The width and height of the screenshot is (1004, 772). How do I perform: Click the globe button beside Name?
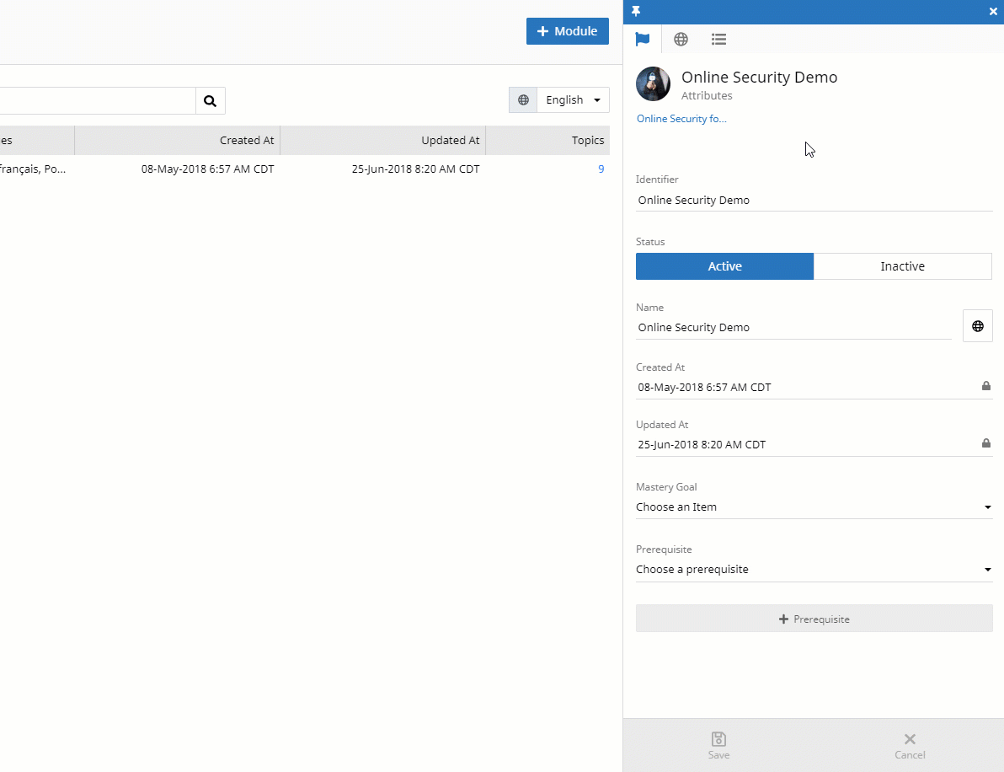977,326
